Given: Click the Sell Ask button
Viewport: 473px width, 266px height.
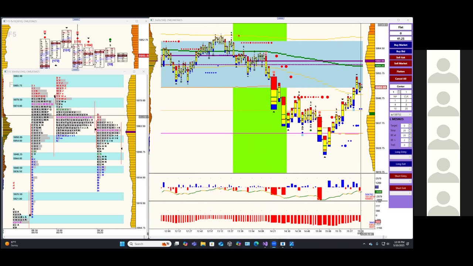Looking at the screenshot, I should click(x=401, y=57).
